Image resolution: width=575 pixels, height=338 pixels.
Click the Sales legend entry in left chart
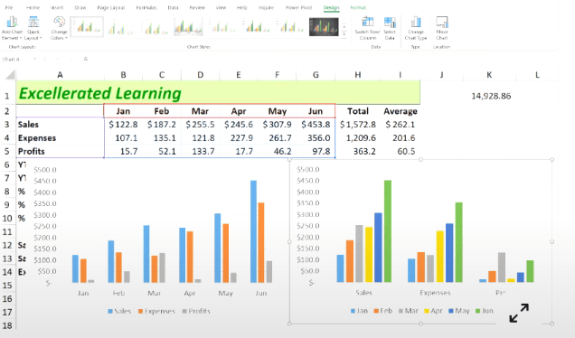(x=119, y=311)
